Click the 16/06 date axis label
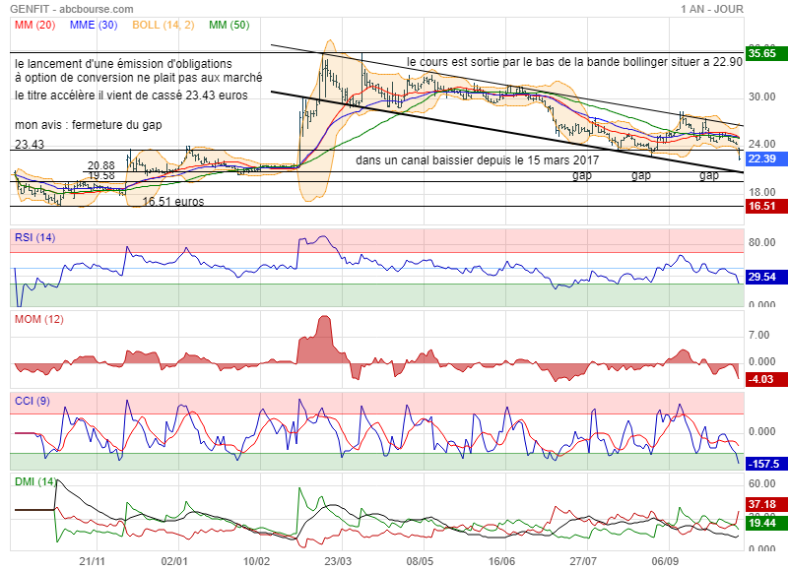788x571 pixels. click(501, 561)
